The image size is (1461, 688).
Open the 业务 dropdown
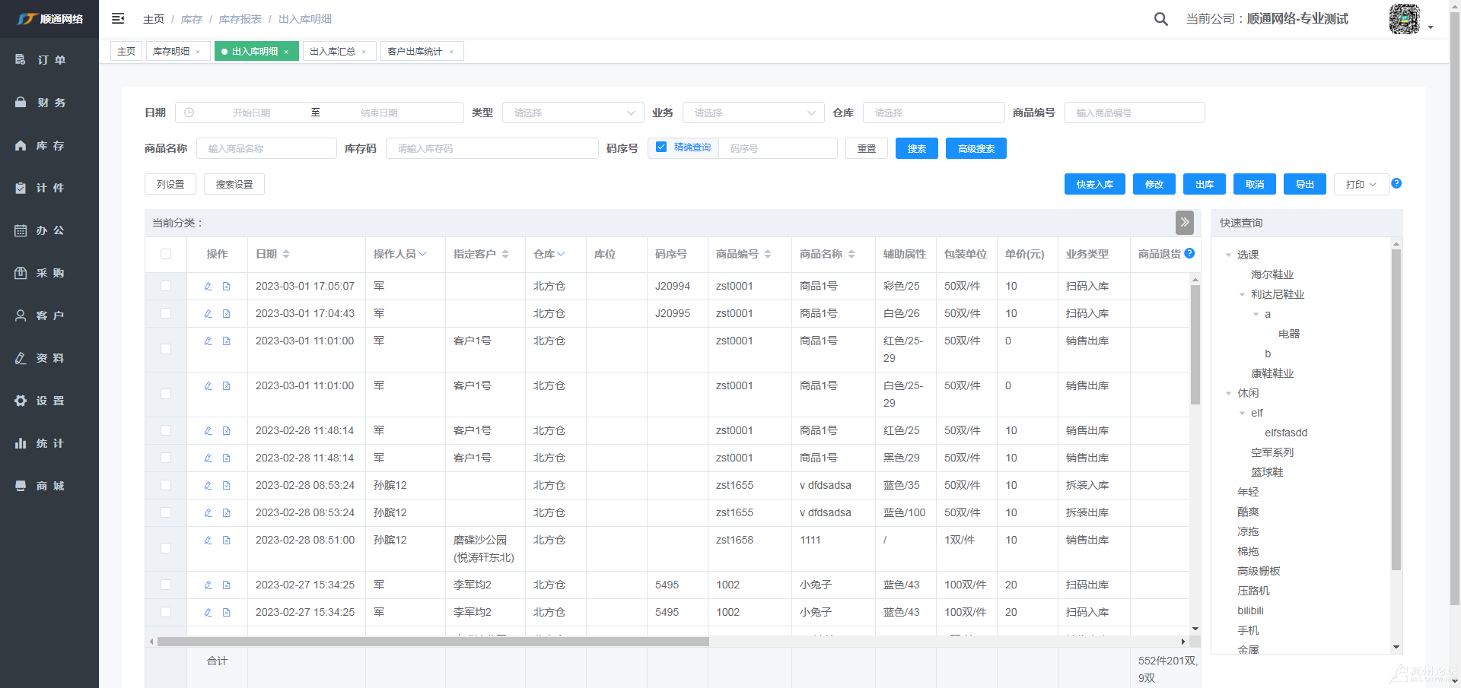[753, 113]
